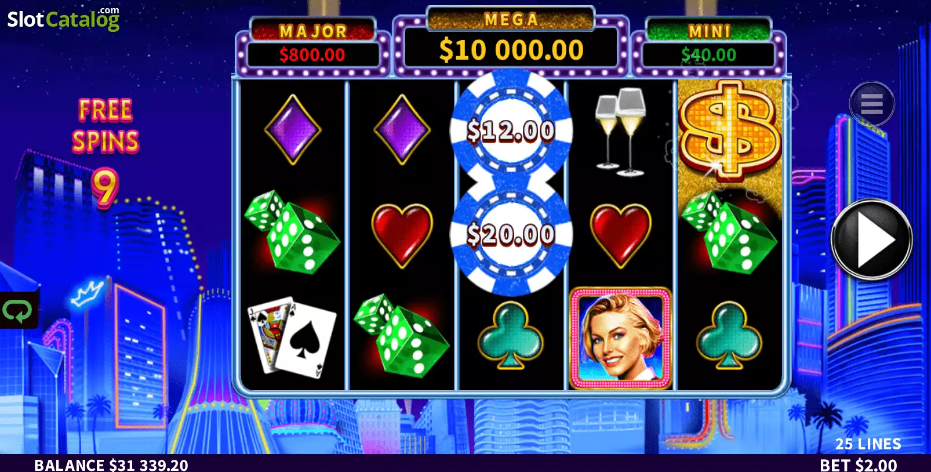Click the playing cards ace of spades symbol

click(x=292, y=337)
